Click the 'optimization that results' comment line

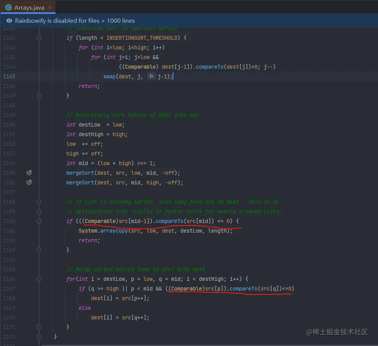[174, 212]
